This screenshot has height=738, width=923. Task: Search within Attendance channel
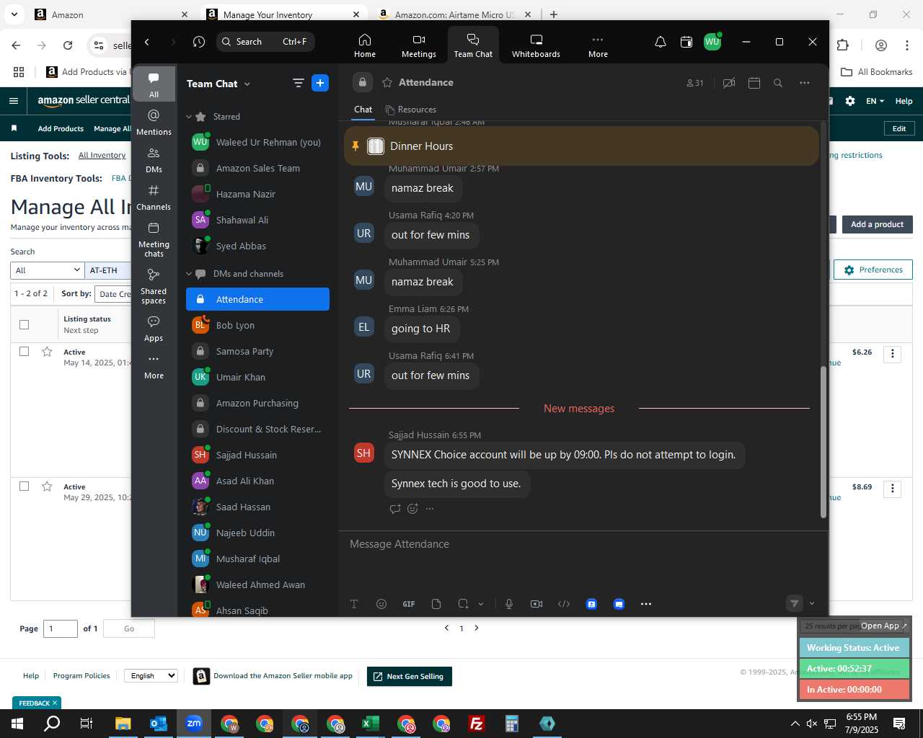(778, 83)
